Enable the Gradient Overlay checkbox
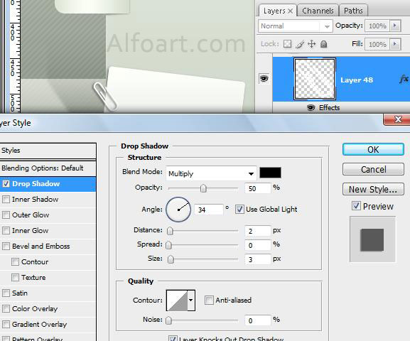This screenshot has width=410, height=341. coord(6,324)
